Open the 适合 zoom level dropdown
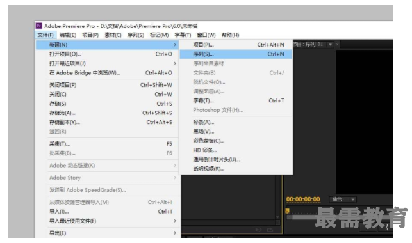The image size is (412, 243). [x=343, y=200]
